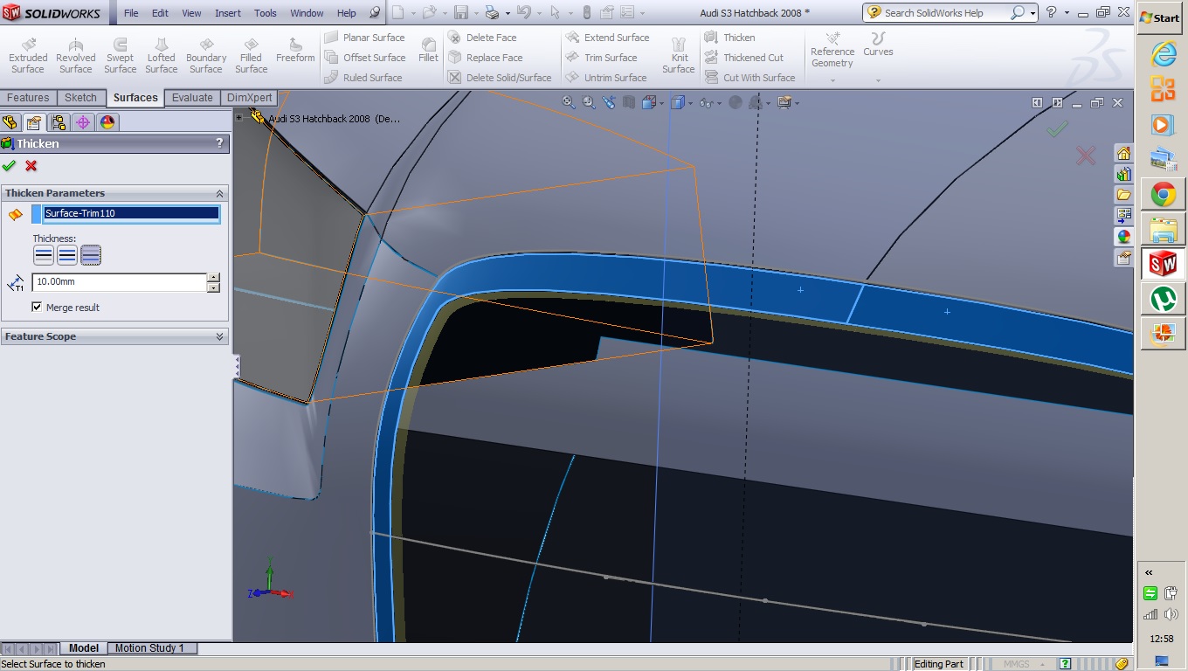Screen dimensions: 1188x671
Task: Confirm Thicken with green checkmark
Action: click(9, 166)
